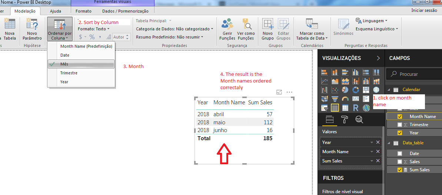
Task: Open the Linguagem dropdown
Action: pos(372,21)
